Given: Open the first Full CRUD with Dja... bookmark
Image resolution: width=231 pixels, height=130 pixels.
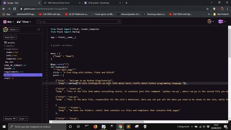Looking at the screenshot, I should pos(50,14).
